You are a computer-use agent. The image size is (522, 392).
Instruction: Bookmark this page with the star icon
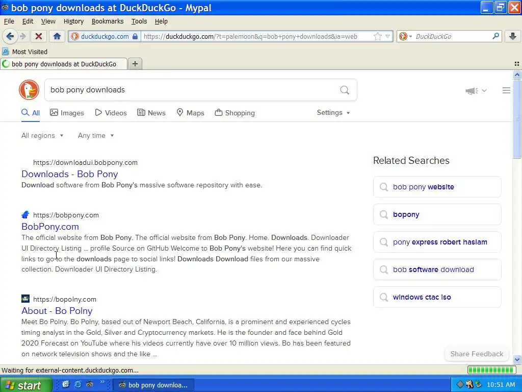[377, 36]
